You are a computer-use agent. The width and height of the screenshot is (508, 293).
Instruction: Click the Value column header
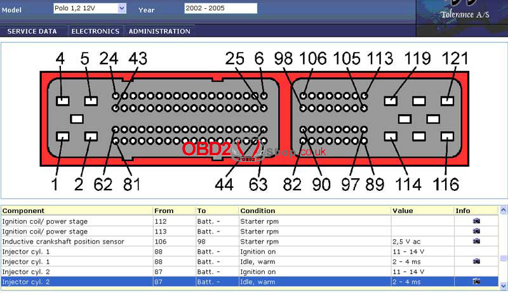click(422, 211)
